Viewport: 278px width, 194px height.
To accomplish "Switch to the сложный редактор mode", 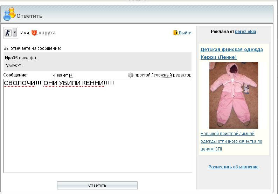I will [172, 75].
